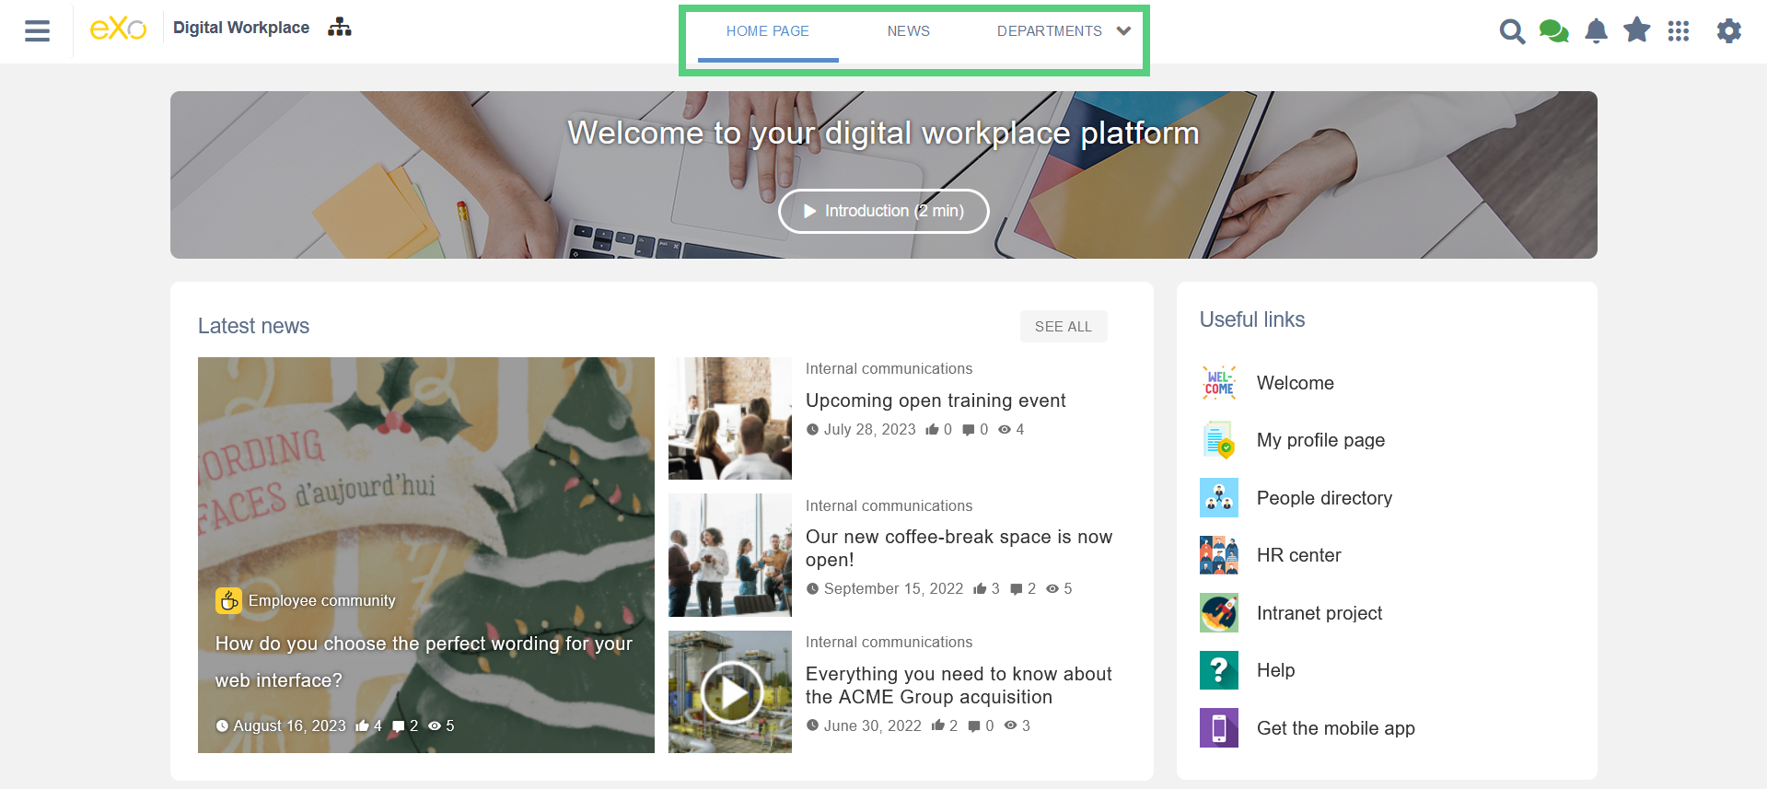The image size is (1767, 789).
Task: Click the Employee community space label
Action: pos(321,600)
